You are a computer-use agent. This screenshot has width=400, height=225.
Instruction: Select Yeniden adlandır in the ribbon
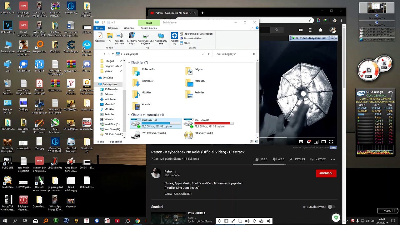119,38
